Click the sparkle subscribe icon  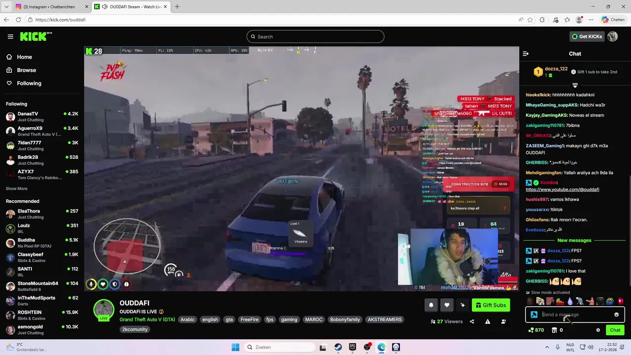(x=462, y=305)
